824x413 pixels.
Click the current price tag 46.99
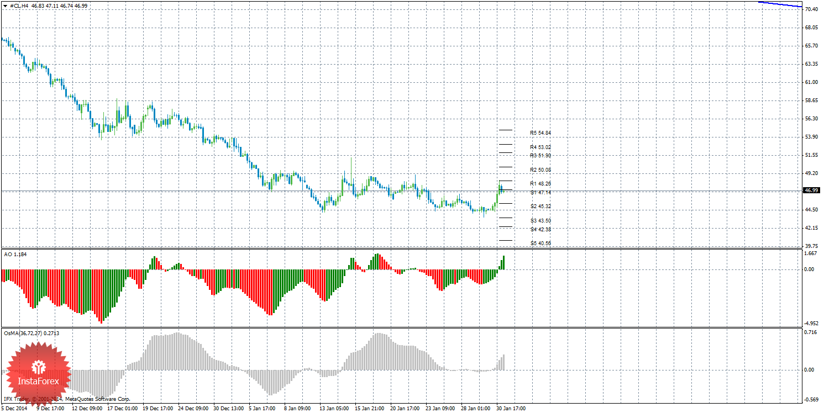[811, 190]
